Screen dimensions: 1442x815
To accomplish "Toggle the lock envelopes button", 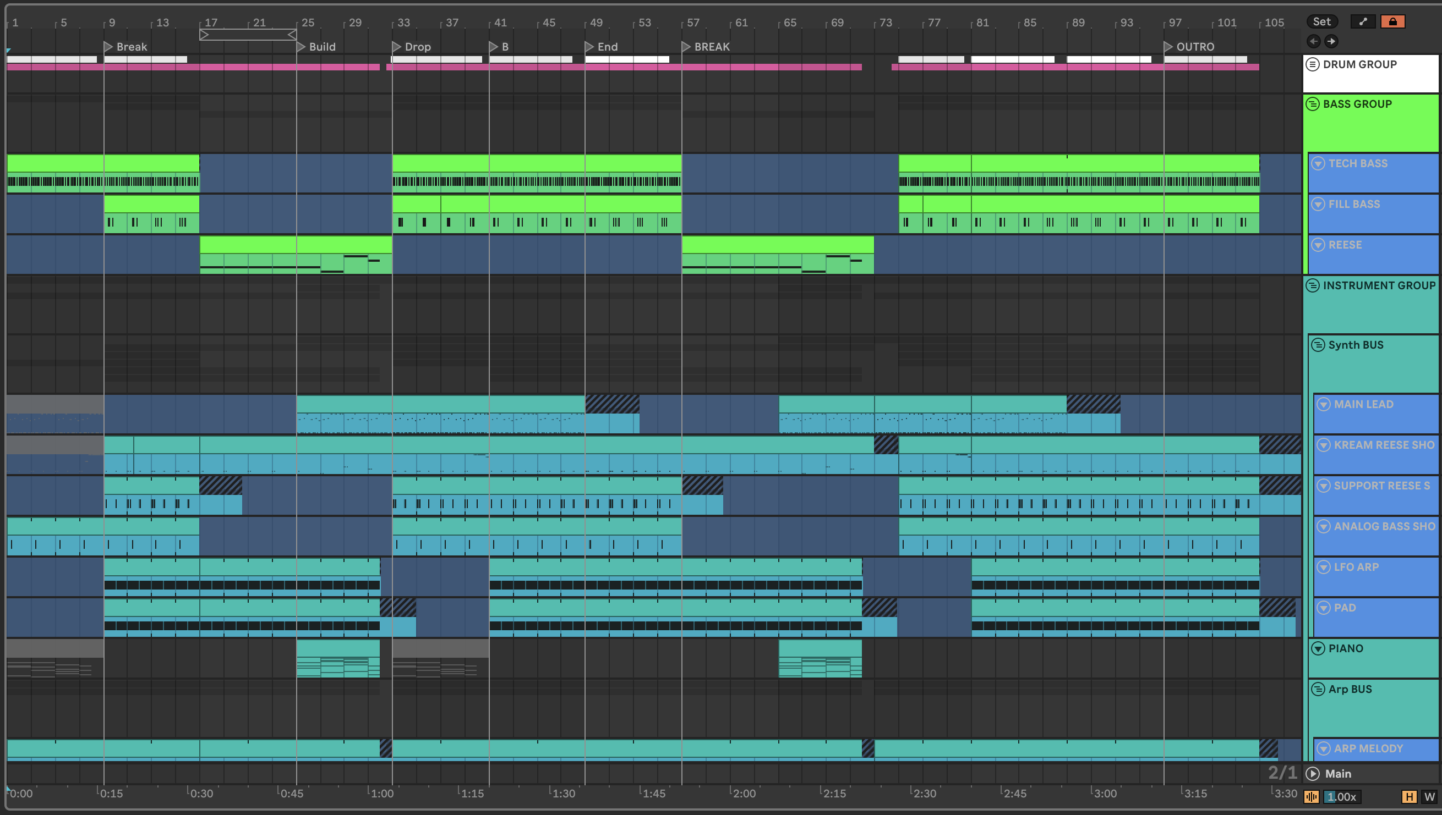I will click(x=1392, y=21).
